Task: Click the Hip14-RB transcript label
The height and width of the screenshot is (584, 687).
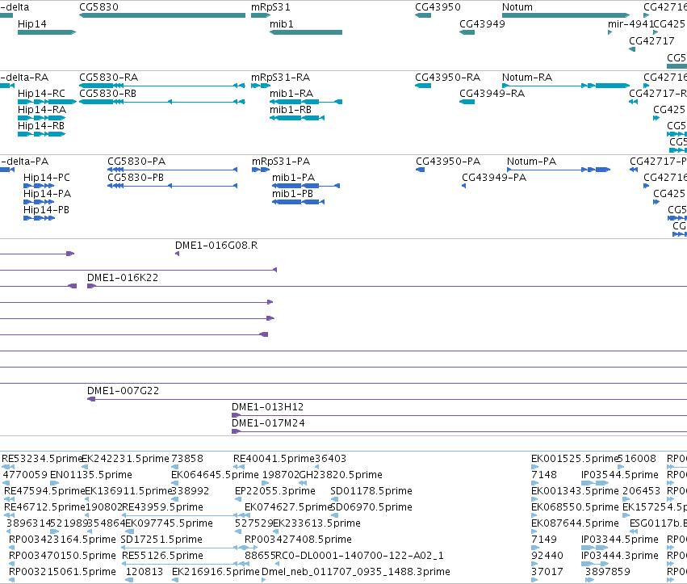Action: (40, 126)
